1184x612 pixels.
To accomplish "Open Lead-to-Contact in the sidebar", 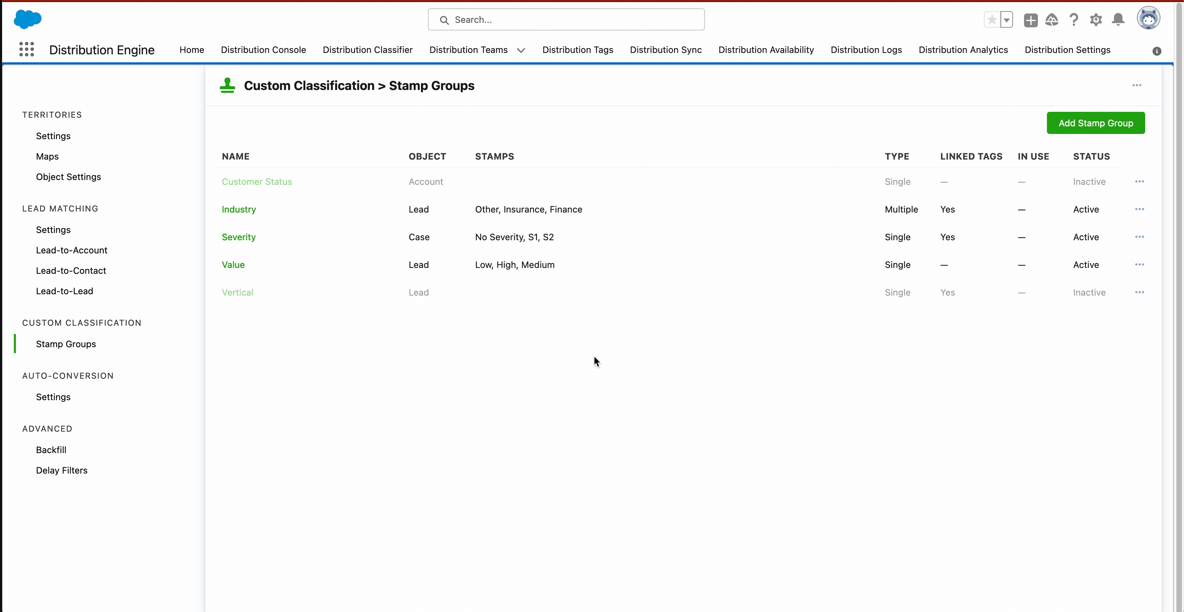I will tap(71, 271).
